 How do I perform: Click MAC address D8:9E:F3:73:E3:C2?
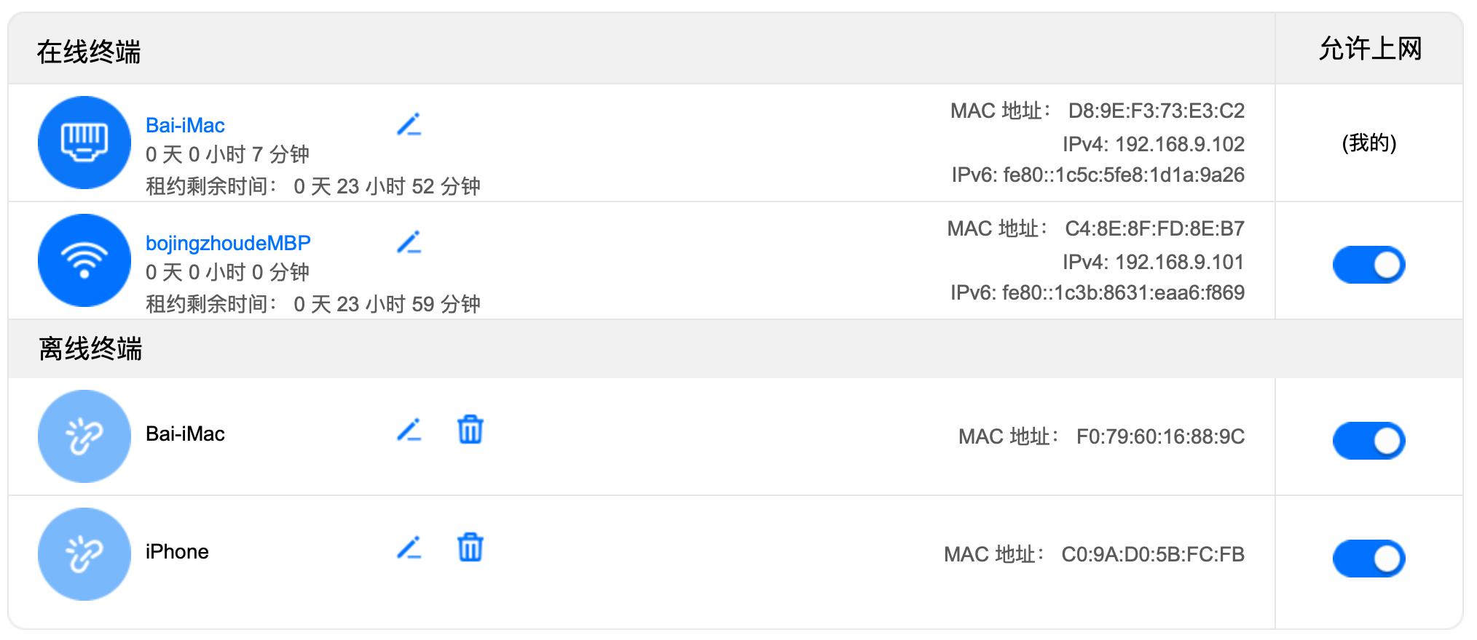tap(1156, 111)
